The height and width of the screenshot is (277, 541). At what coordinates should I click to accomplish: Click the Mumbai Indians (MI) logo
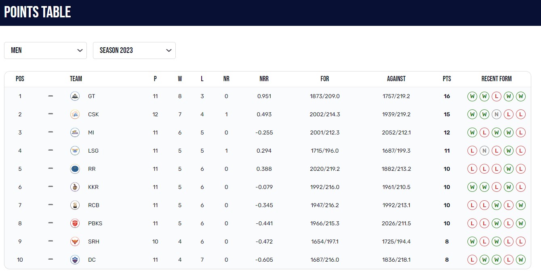pyautogui.click(x=75, y=132)
